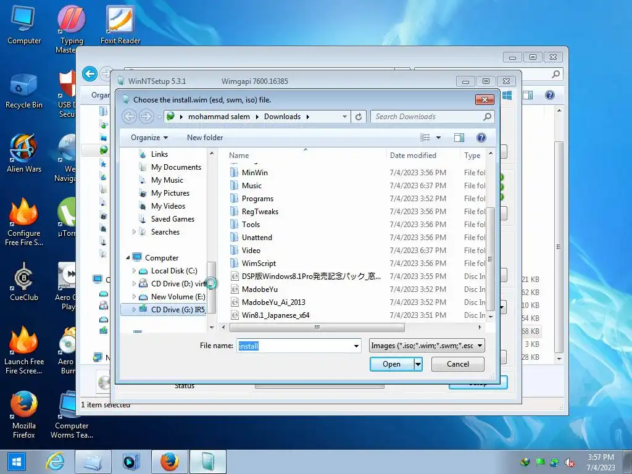The height and width of the screenshot is (474, 632).
Task: Open the Recycle Bin desktop icon
Action: pos(24,91)
